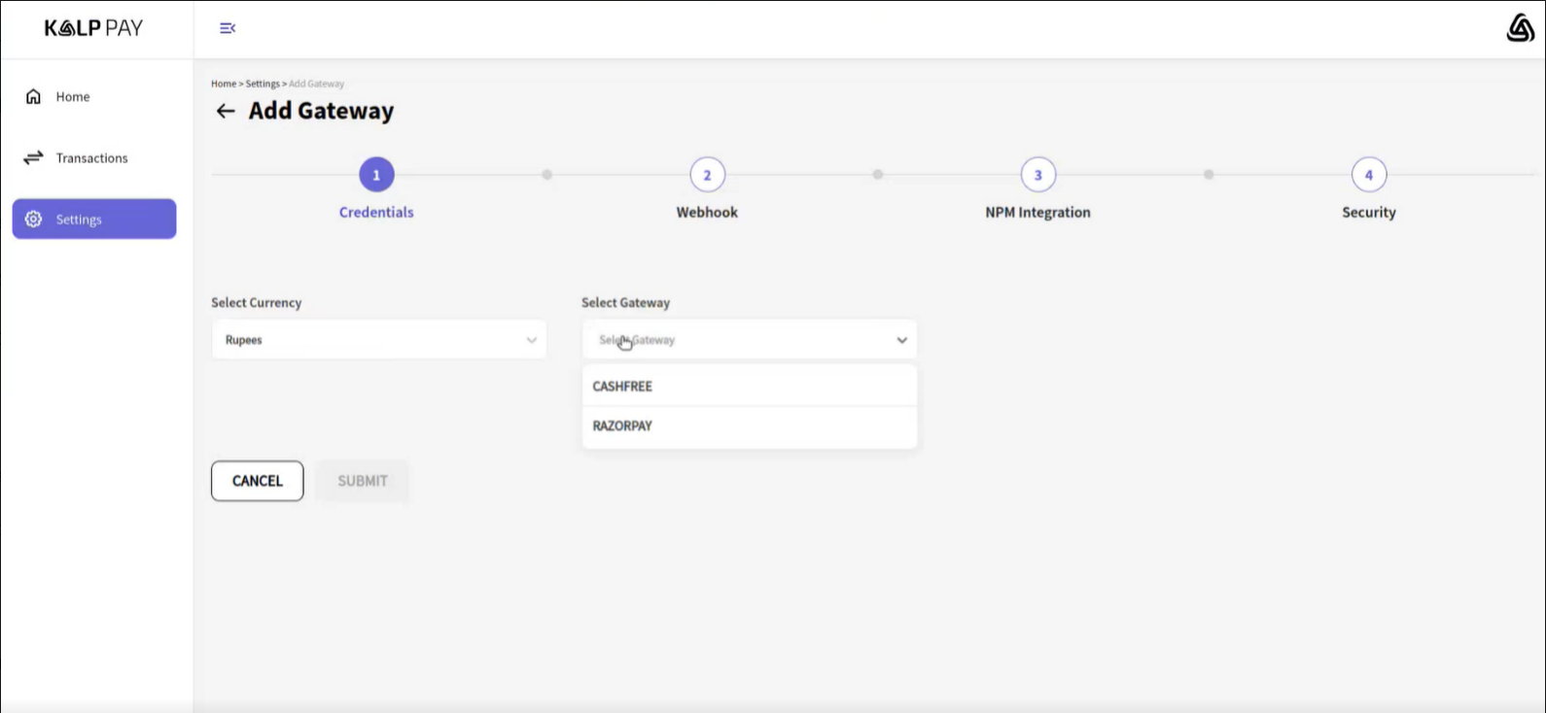
Task: Choose RAZORPAY from gateway list
Action: [623, 426]
